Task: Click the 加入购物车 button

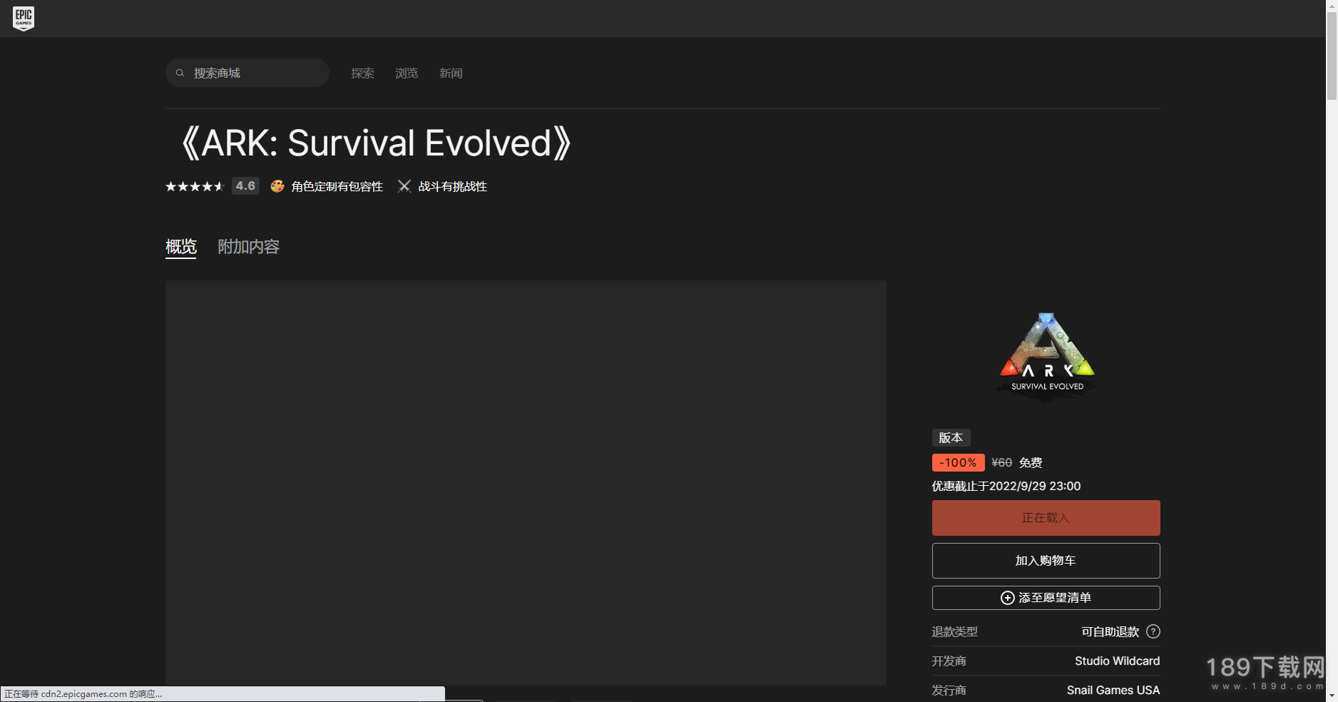Action: click(x=1046, y=561)
